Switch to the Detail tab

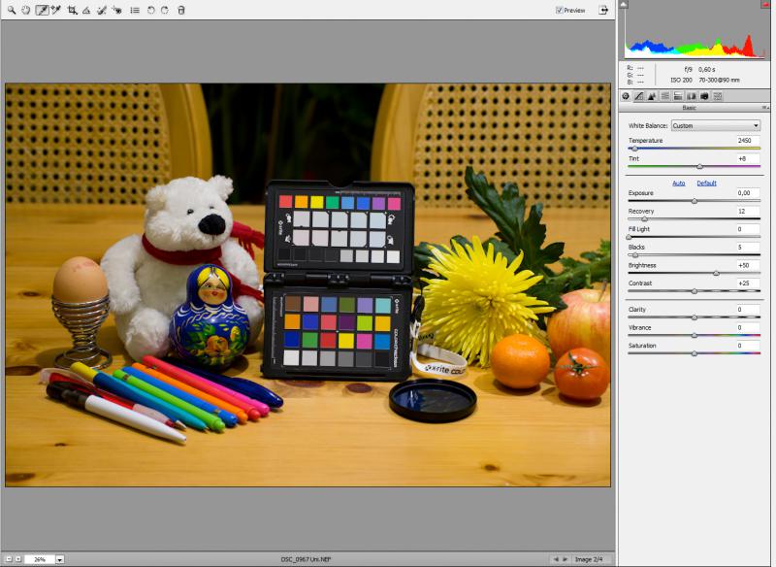tap(652, 96)
